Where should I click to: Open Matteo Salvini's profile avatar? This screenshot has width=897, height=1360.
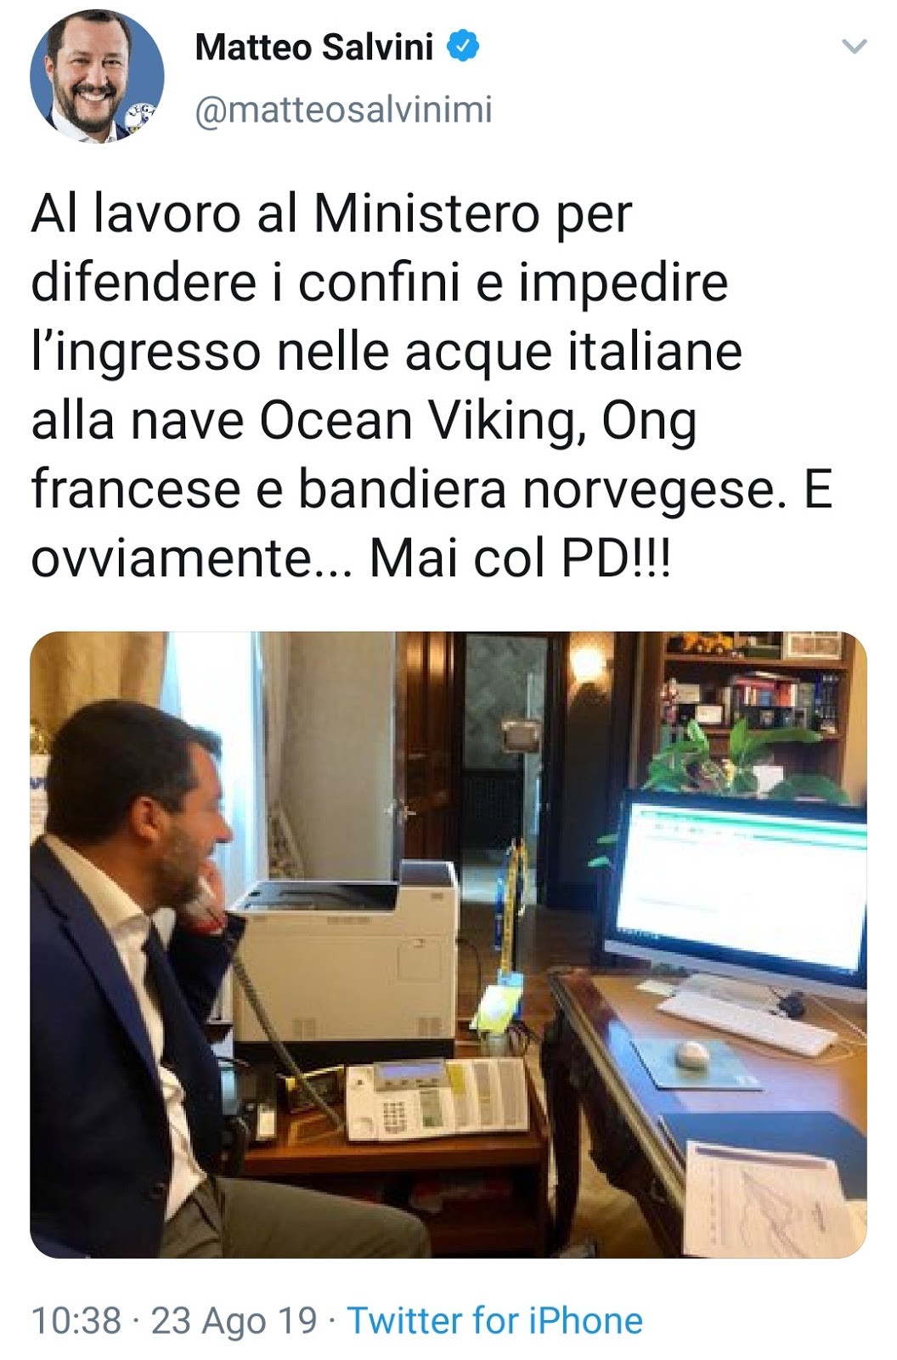coord(97,76)
